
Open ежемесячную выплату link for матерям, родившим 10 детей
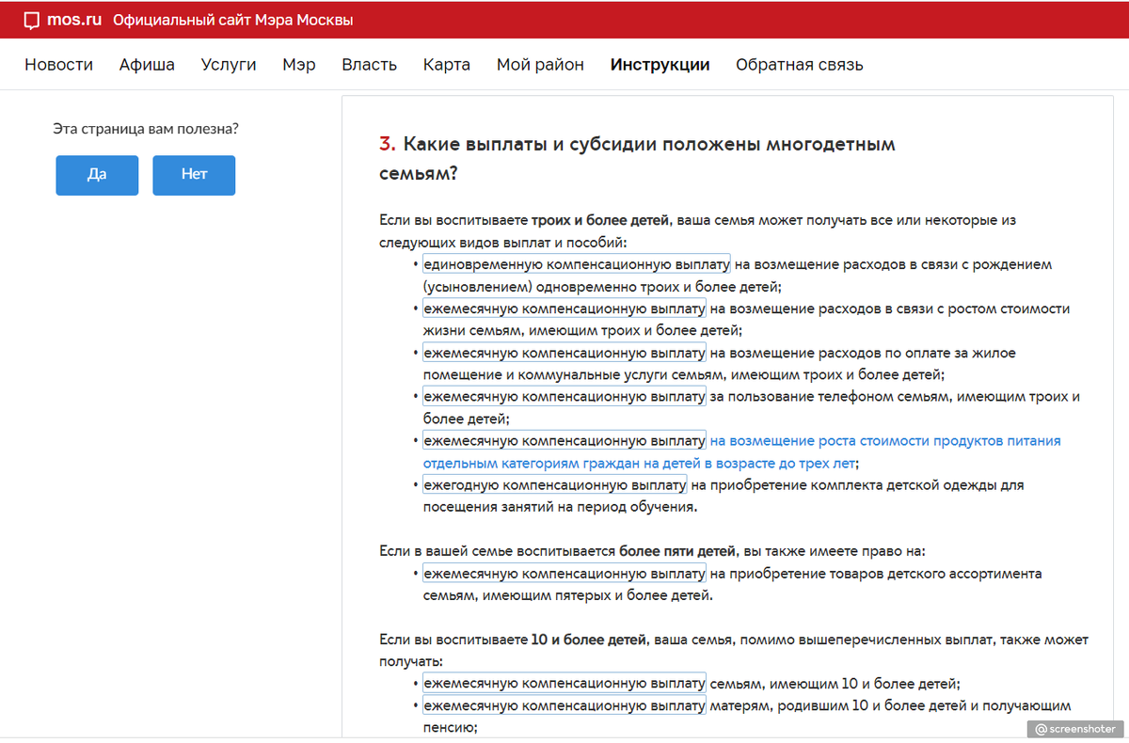click(564, 705)
